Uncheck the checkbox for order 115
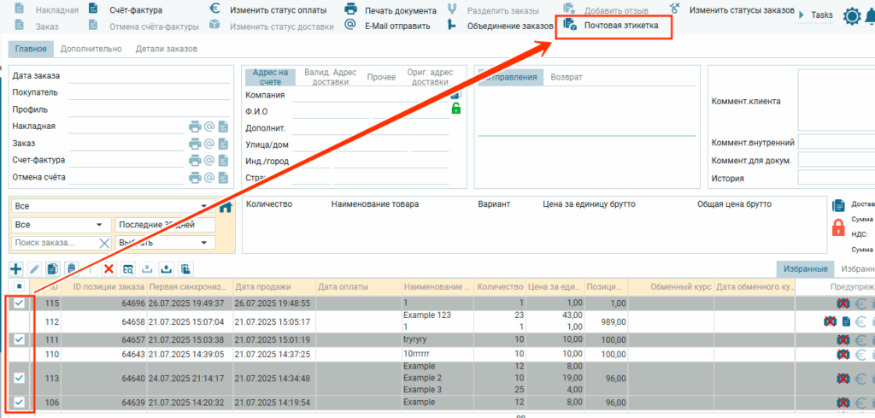The height and width of the screenshot is (418, 875). (x=20, y=303)
